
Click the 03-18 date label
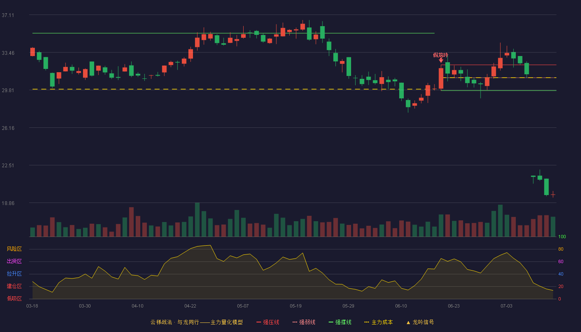(32, 306)
